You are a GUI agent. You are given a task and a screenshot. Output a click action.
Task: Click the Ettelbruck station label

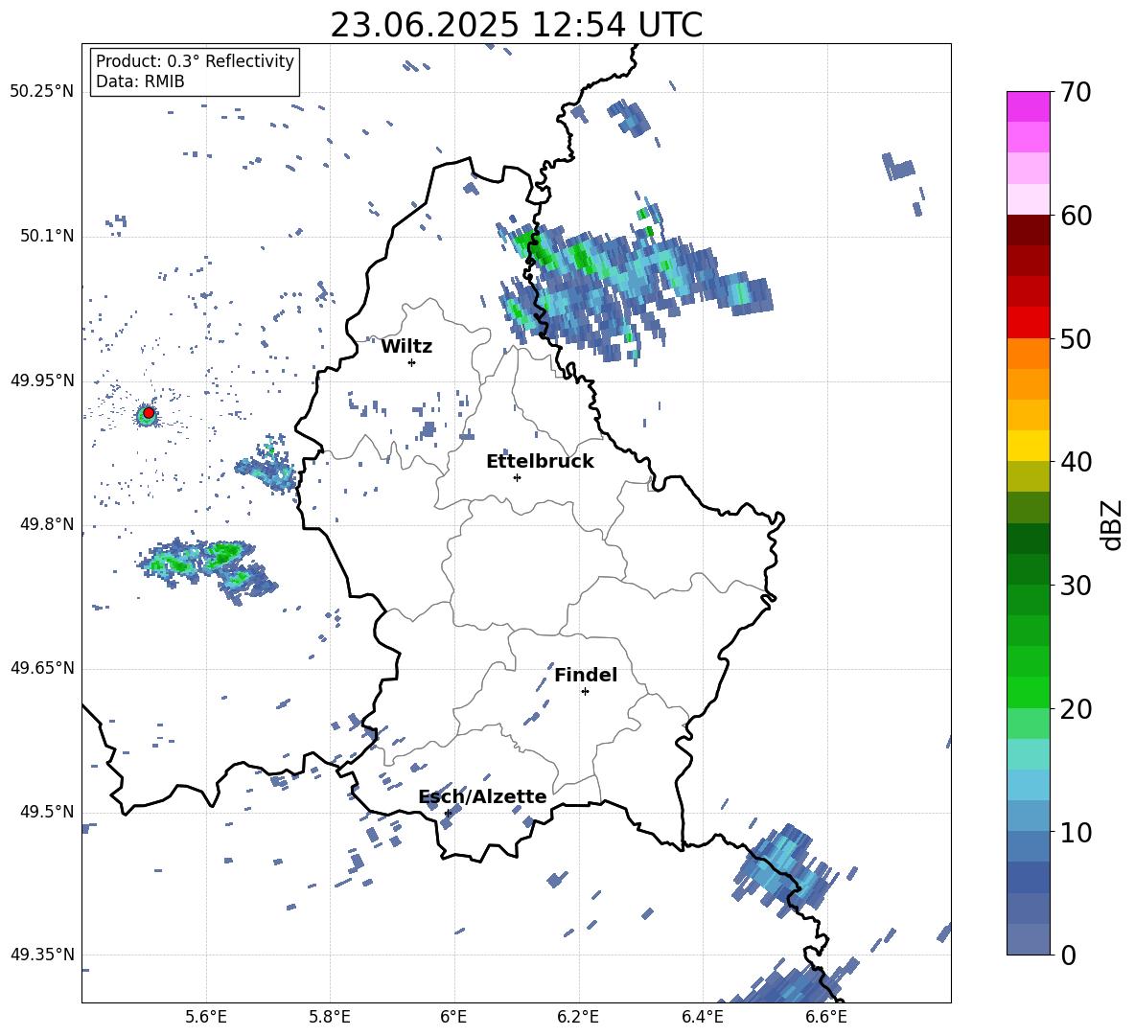[540, 462]
